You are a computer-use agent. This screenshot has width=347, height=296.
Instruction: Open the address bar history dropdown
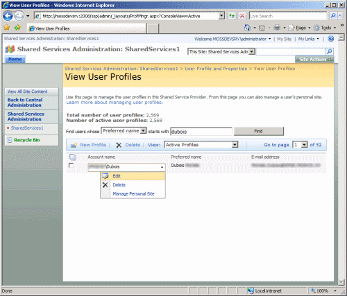(221, 16)
